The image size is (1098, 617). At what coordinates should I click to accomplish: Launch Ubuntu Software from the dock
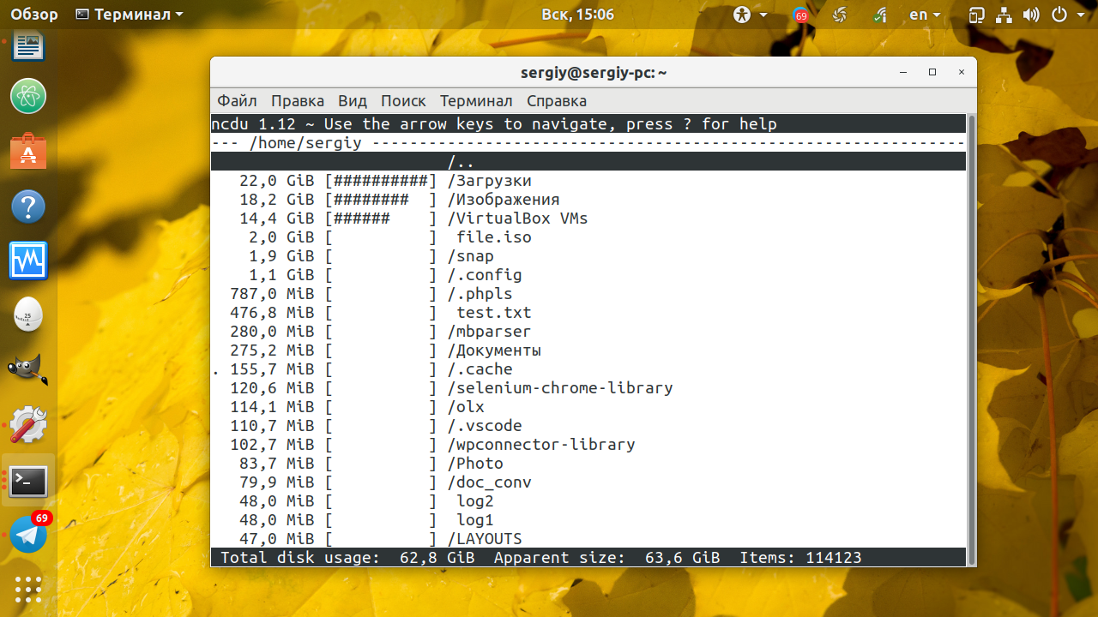click(28, 152)
